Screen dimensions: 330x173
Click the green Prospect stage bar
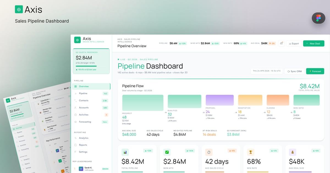click(x=143, y=103)
